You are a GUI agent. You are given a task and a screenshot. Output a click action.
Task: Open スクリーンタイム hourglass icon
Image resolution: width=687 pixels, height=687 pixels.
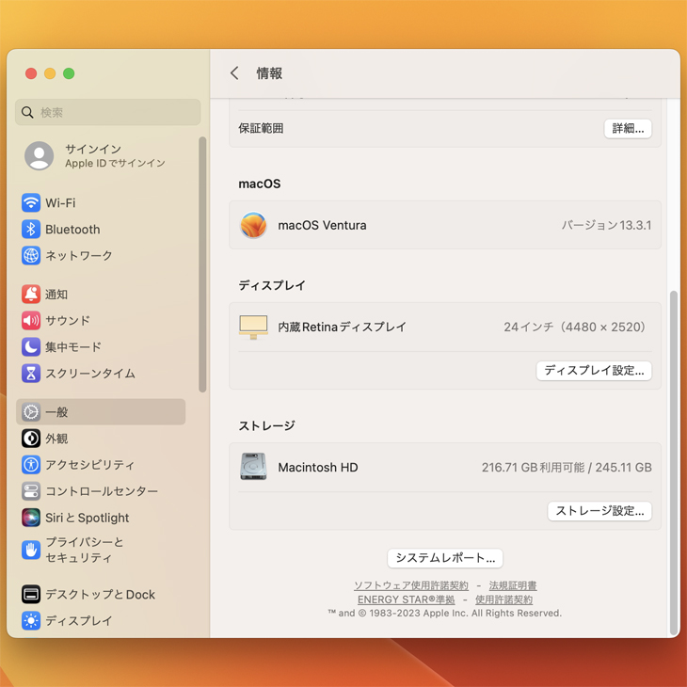tap(31, 374)
